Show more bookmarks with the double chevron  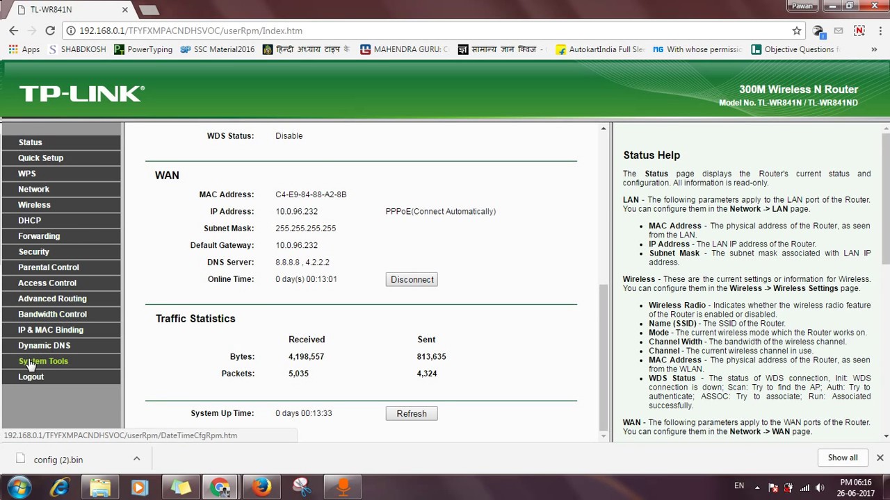874,49
